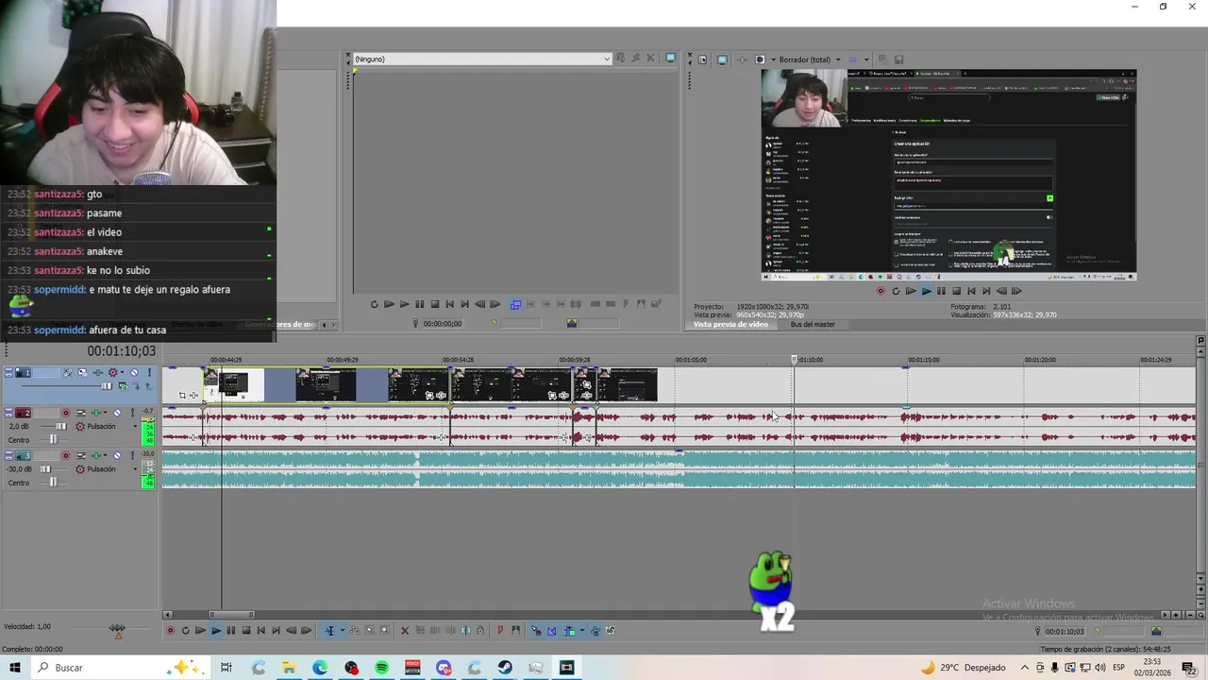
Task: Adjust the Velocidad playback rate slider
Action: click(x=118, y=627)
